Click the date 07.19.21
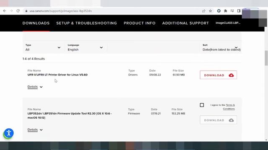This screenshot has height=150, width=268. (156, 113)
